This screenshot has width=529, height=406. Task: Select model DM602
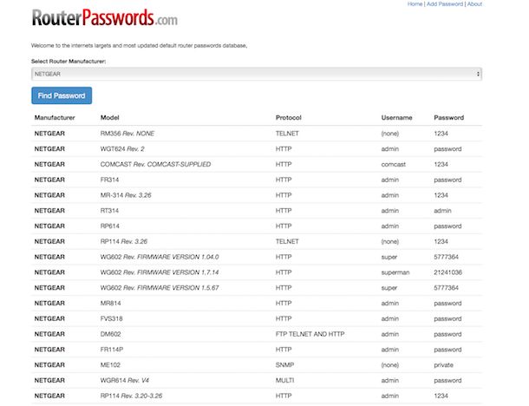110,334
